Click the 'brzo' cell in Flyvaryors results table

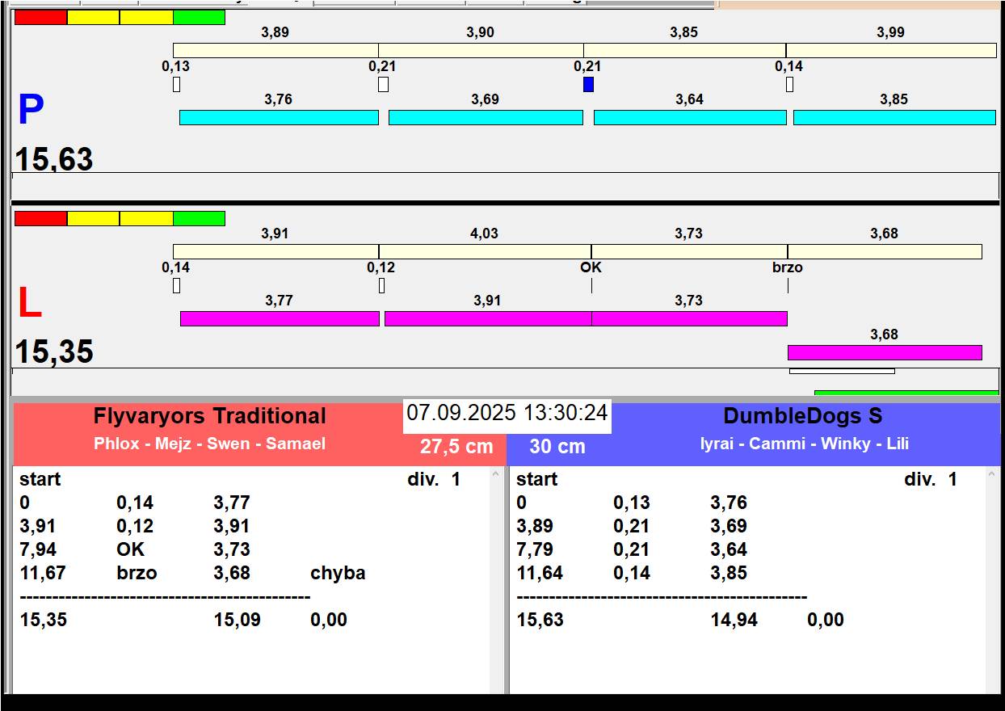tap(137, 574)
